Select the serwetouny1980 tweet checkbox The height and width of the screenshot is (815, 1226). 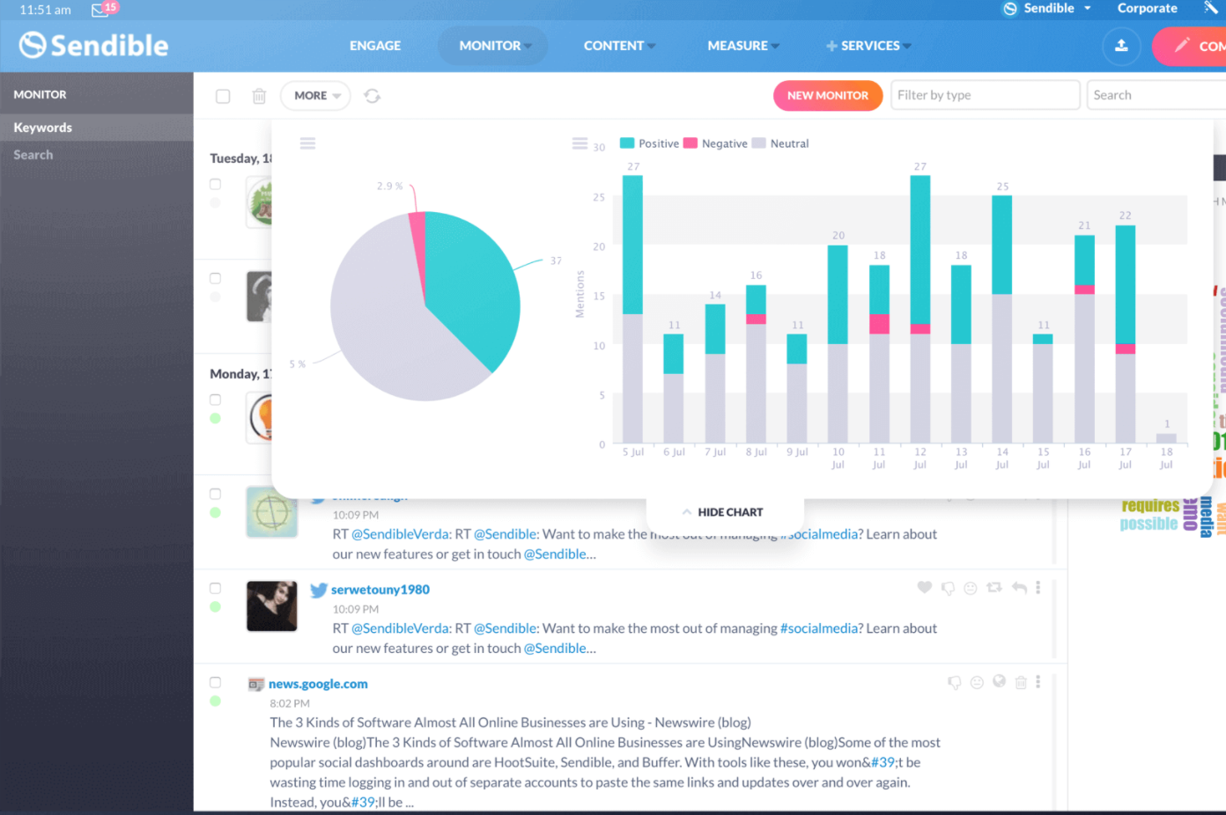click(x=215, y=588)
